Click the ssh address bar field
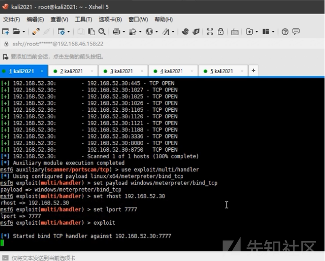The image size is (325, 261). click(x=162, y=44)
